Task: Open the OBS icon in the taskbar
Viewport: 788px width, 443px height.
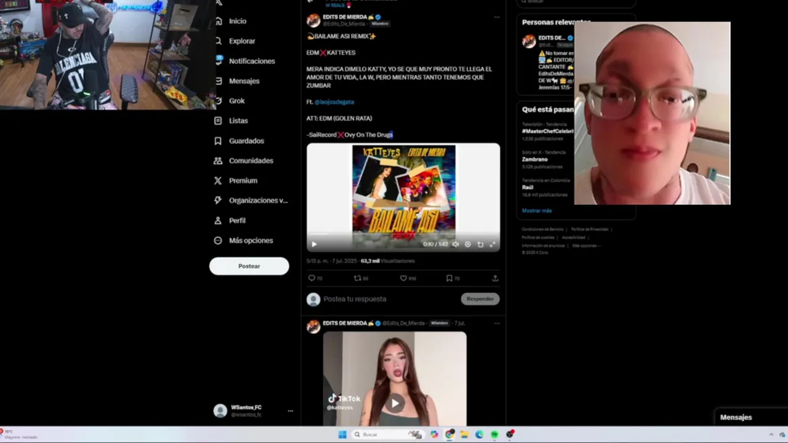Action: (510, 434)
